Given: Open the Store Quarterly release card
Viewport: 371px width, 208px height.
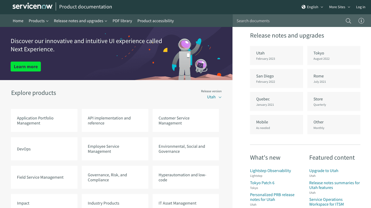Looking at the screenshot, I should point(334,101).
